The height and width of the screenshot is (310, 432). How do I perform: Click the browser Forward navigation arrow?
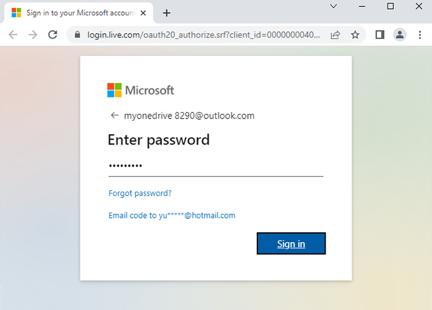point(32,35)
